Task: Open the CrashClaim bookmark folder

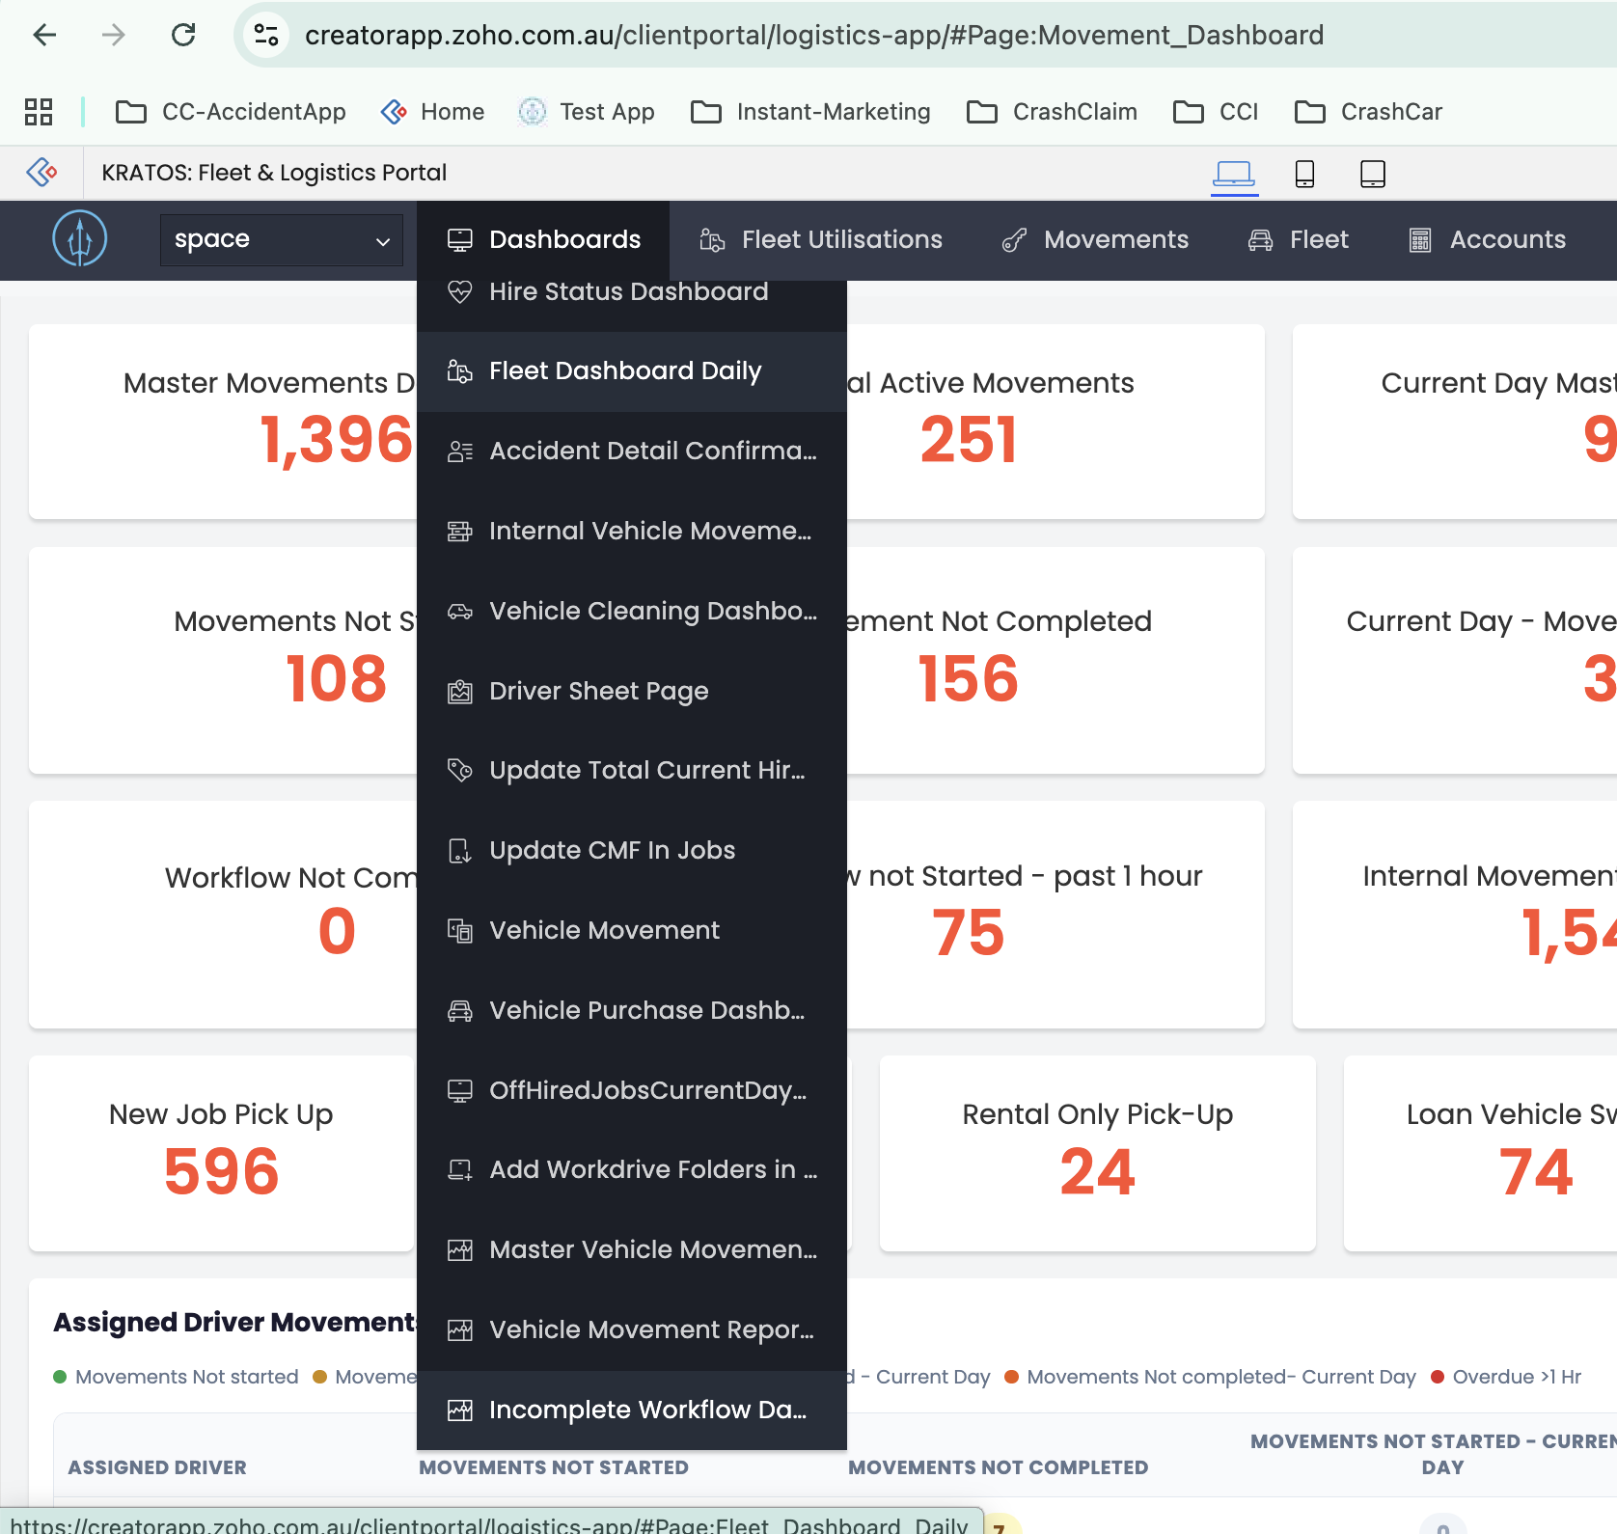Action: point(1052,112)
